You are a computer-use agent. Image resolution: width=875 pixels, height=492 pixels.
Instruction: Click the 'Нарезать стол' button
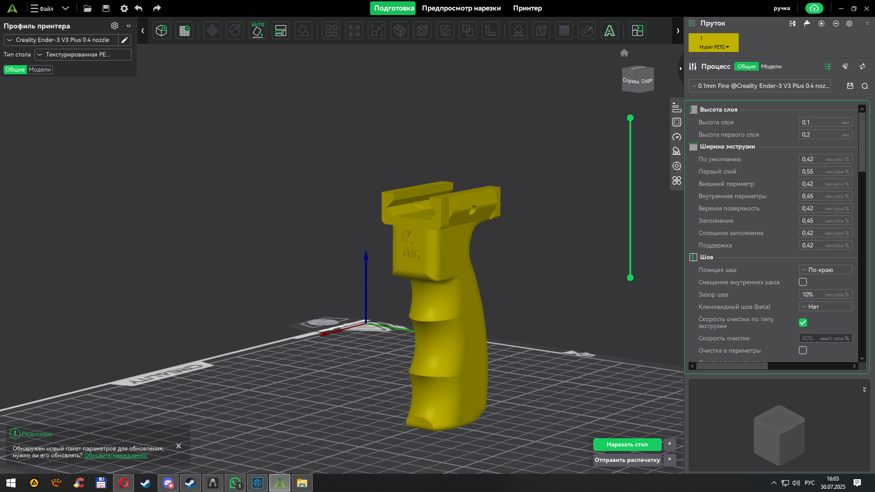click(627, 444)
